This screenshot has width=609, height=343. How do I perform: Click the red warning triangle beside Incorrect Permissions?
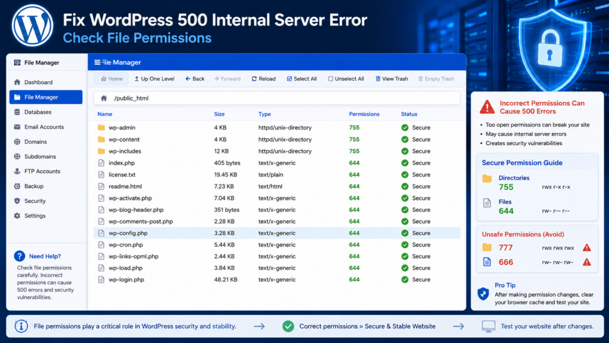487,106
